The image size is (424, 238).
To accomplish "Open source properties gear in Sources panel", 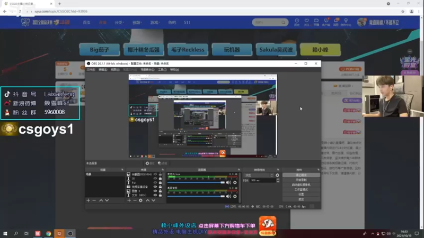I will [x=140, y=200].
